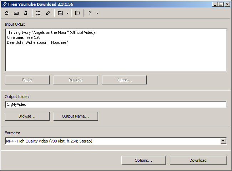
Task: Click the eraser clear icon
Action: pyautogui.click(x=48, y=13)
